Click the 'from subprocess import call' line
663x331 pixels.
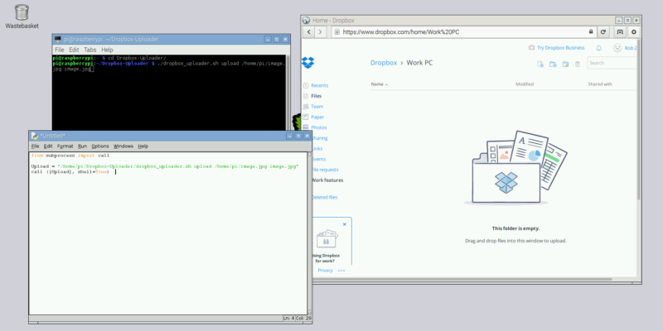tap(70, 156)
